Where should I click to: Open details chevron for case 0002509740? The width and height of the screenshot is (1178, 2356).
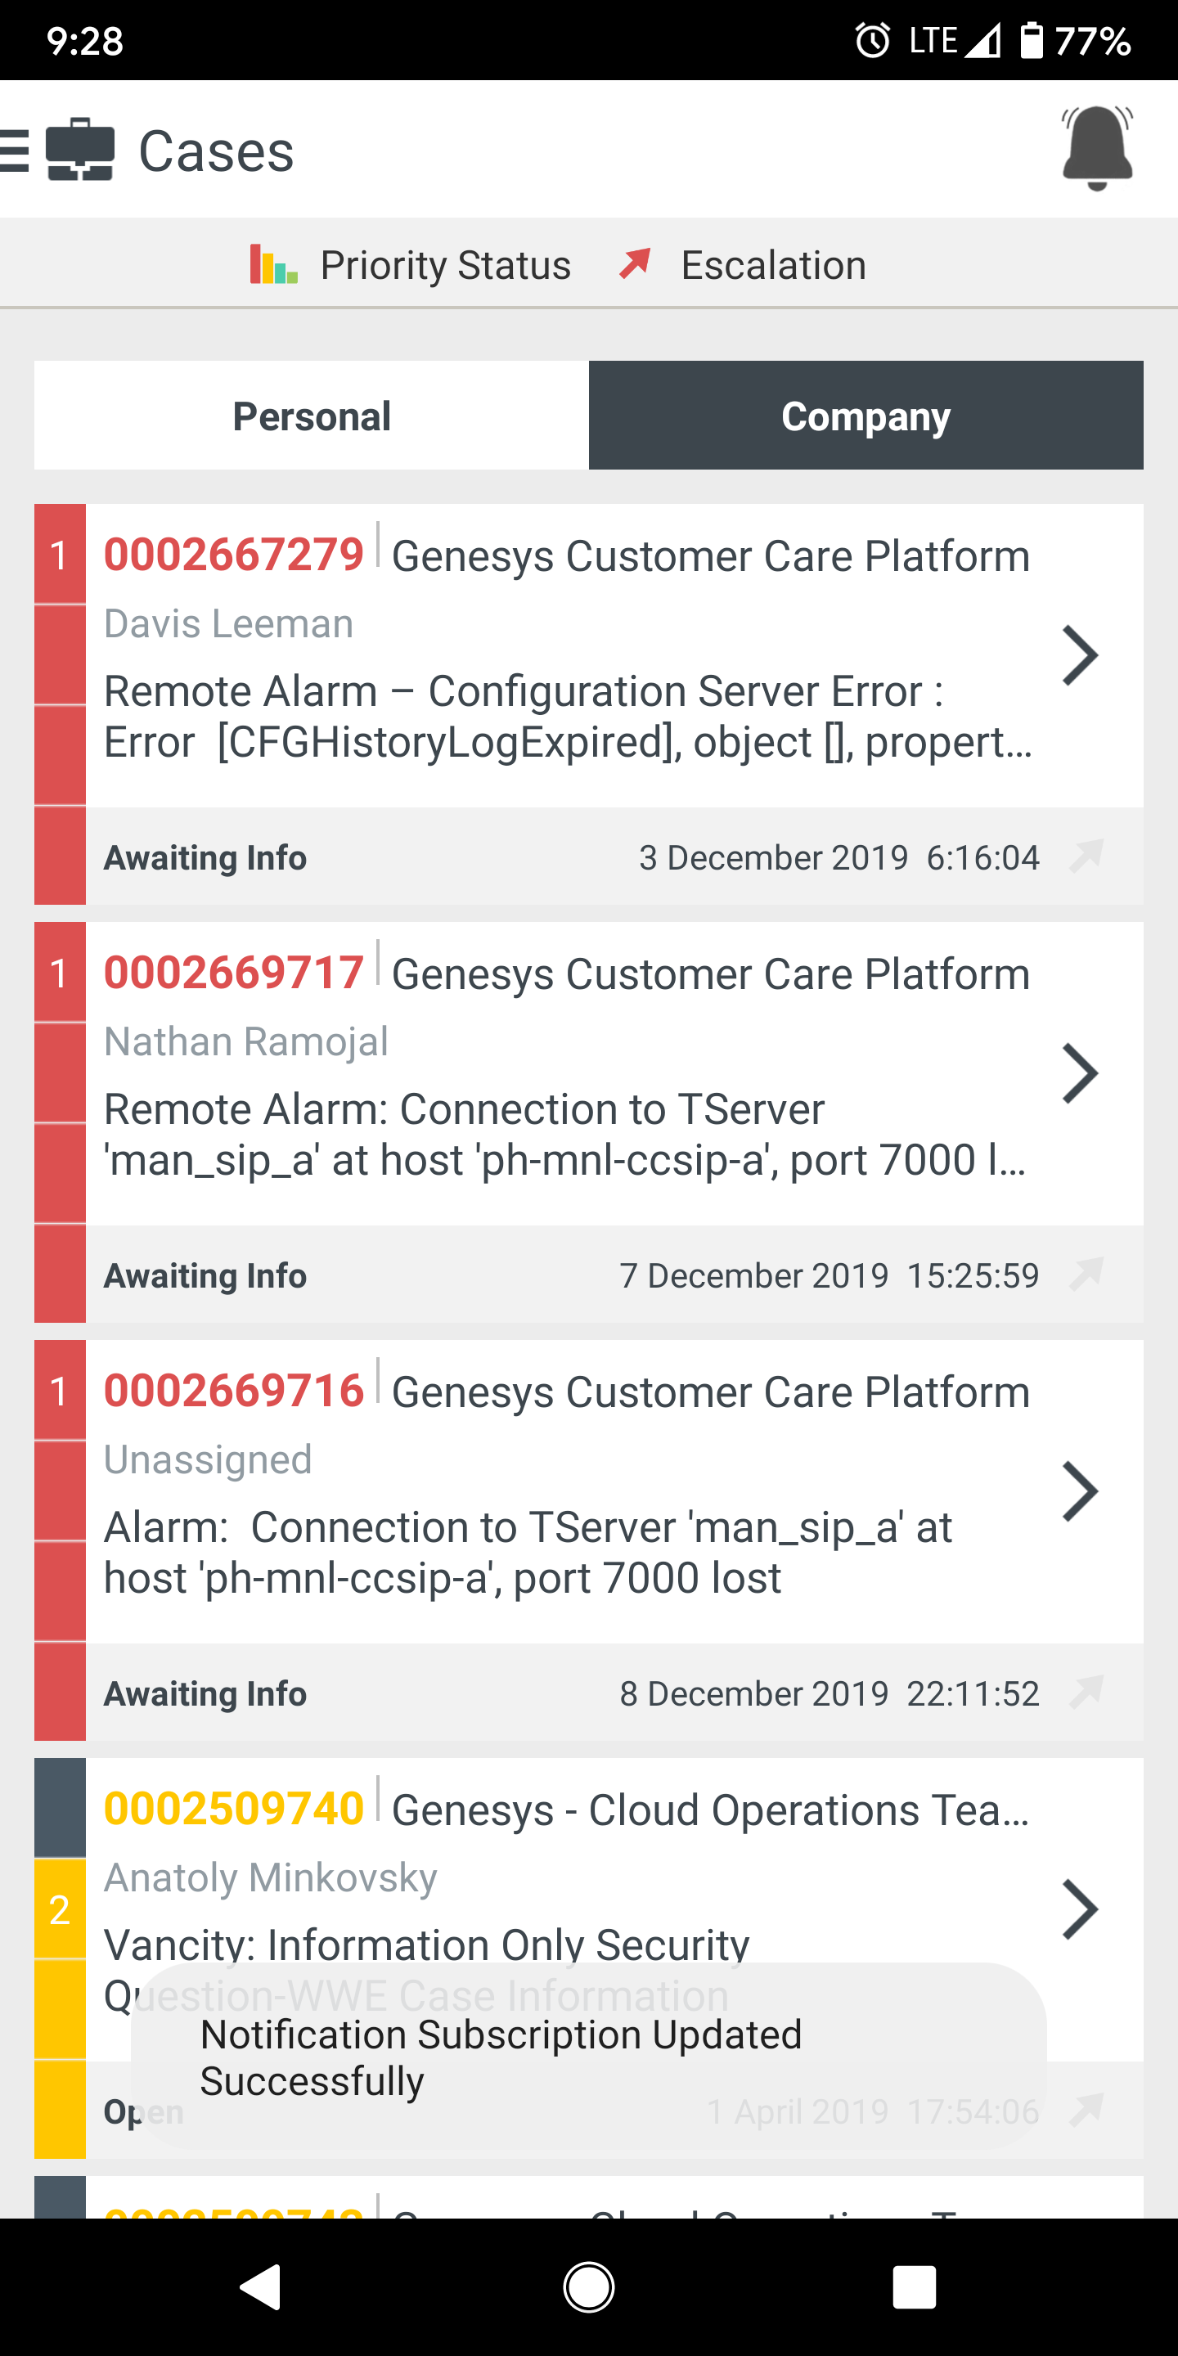[x=1079, y=1909]
